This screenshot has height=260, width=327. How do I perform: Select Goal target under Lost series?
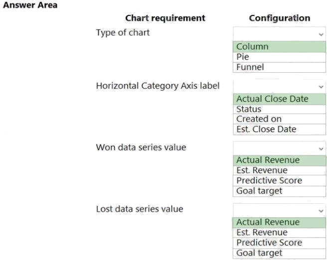point(279,253)
